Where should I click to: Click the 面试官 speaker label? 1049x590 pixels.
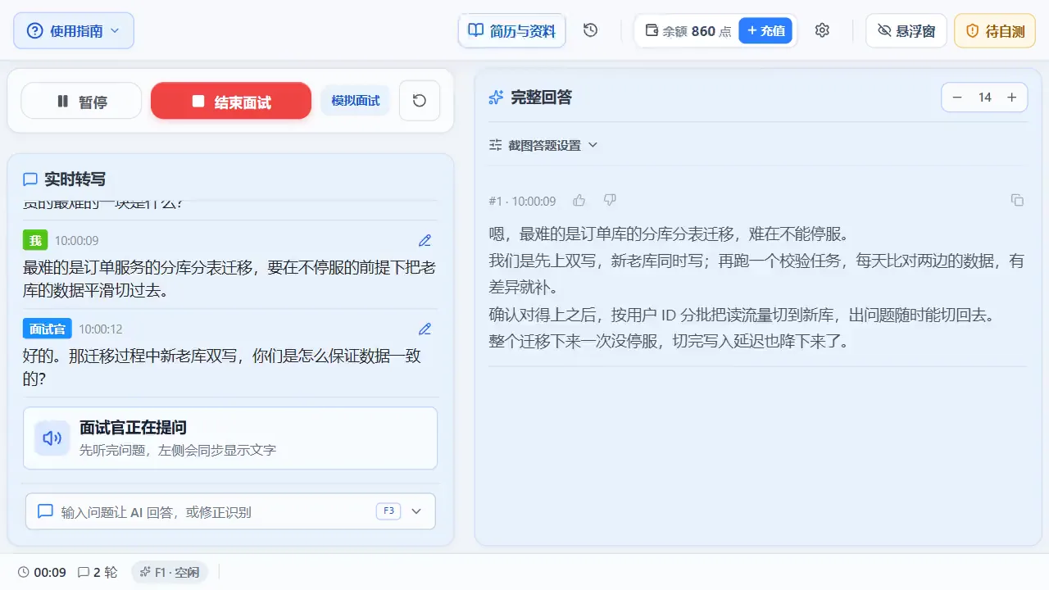tap(48, 329)
